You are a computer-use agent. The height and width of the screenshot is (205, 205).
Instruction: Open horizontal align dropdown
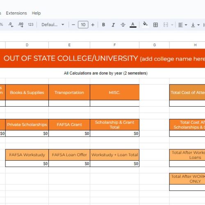click(x=182, y=25)
